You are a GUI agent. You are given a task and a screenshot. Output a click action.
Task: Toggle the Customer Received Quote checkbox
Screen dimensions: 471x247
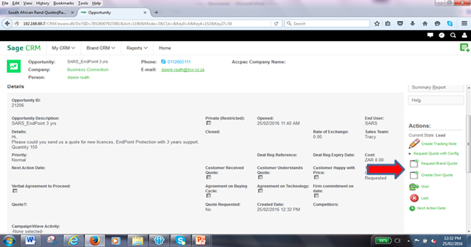[209, 178]
